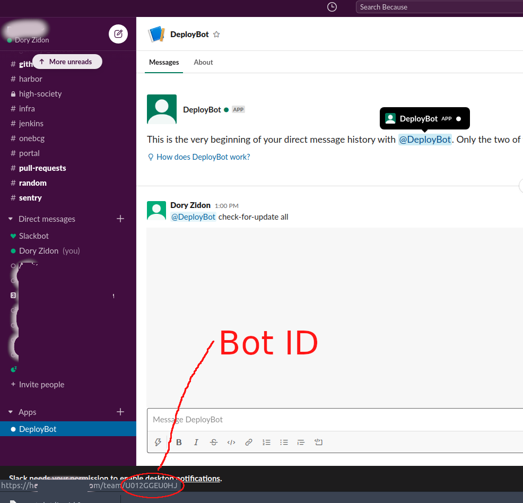Toggle inline code formatting
523x503 pixels.
[x=231, y=443]
